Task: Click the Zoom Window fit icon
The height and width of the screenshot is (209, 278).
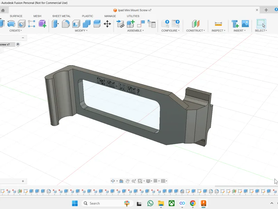Action: point(140,181)
